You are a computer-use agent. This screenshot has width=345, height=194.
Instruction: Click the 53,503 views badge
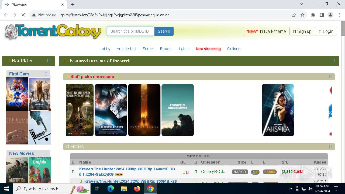click(x=270, y=172)
